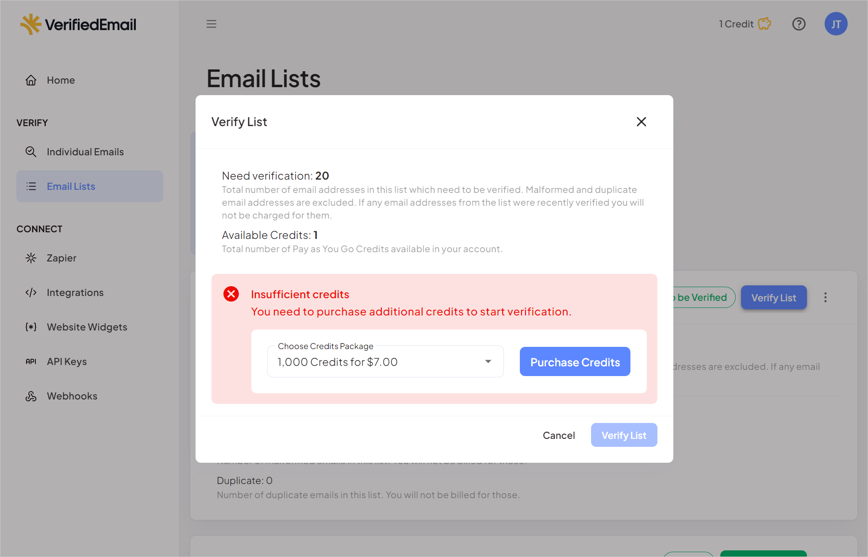Click the Verify List confirm button
Image resolution: width=868 pixels, height=557 pixels.
[x=623, y=435]
